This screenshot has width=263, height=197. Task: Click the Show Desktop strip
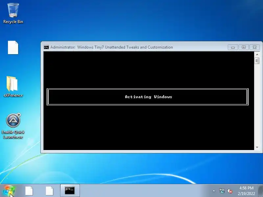(x=260, y=191)
